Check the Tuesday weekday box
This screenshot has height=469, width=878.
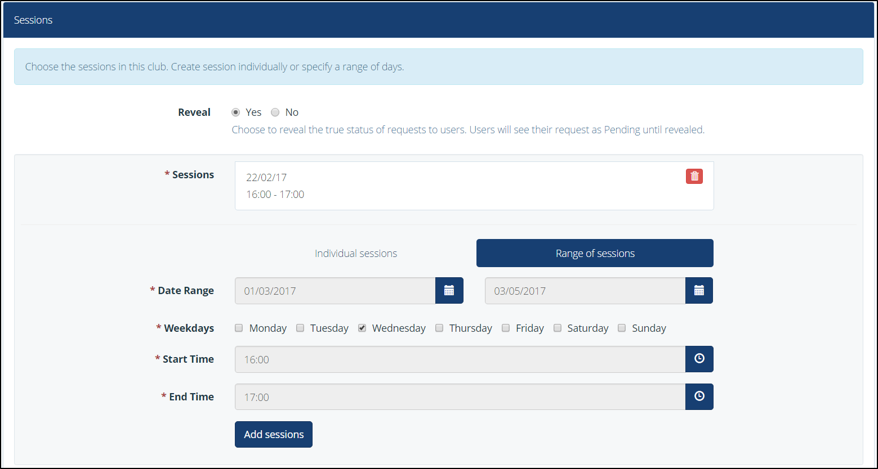(300, 328)
